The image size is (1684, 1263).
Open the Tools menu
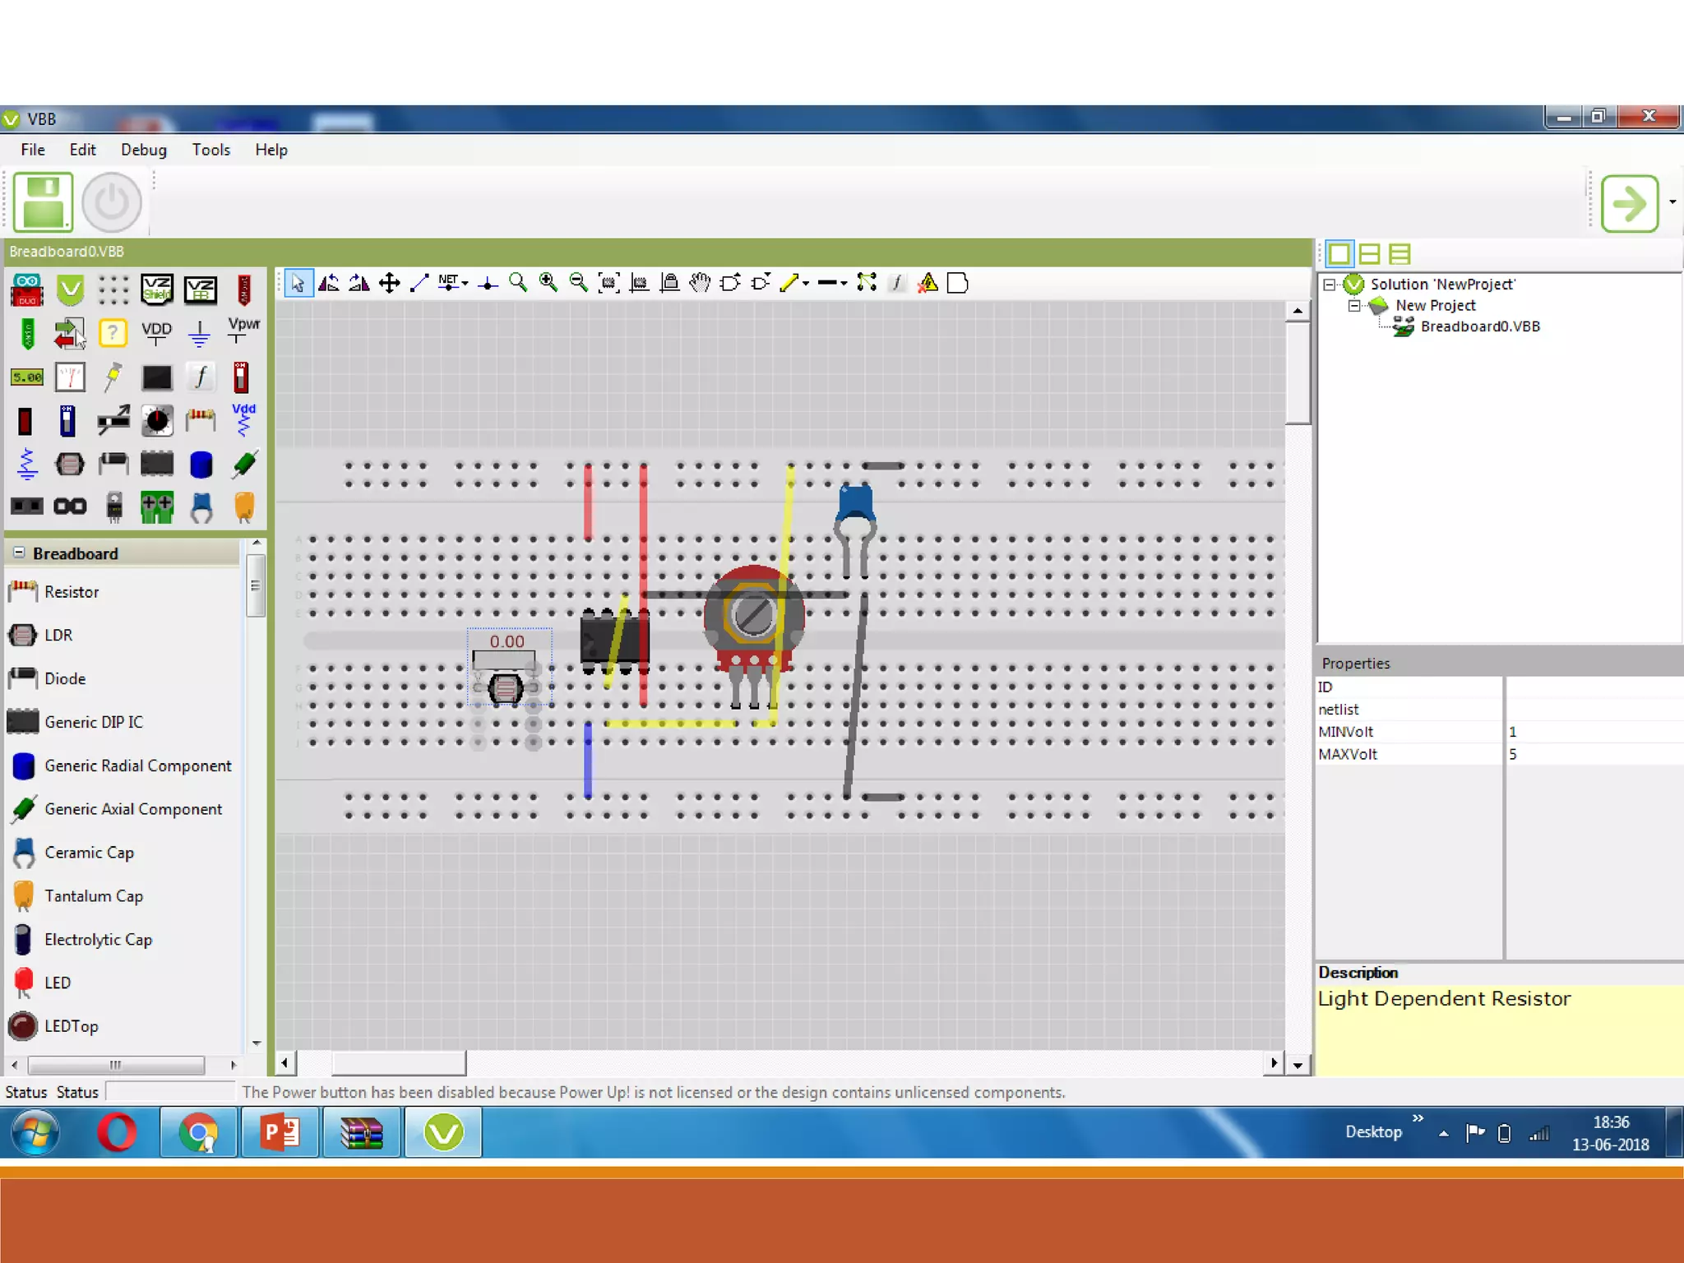coord(210,150)
